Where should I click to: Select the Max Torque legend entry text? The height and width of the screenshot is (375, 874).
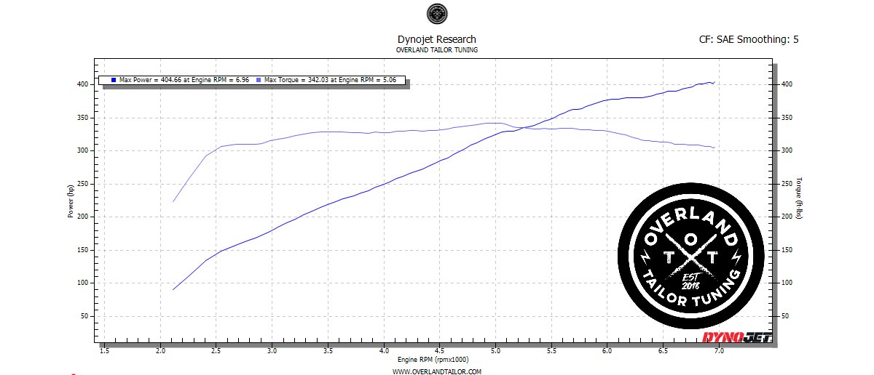330,80
